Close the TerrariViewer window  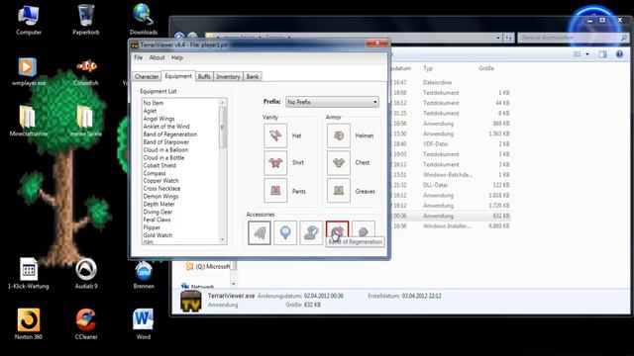[x=377, y=43]
